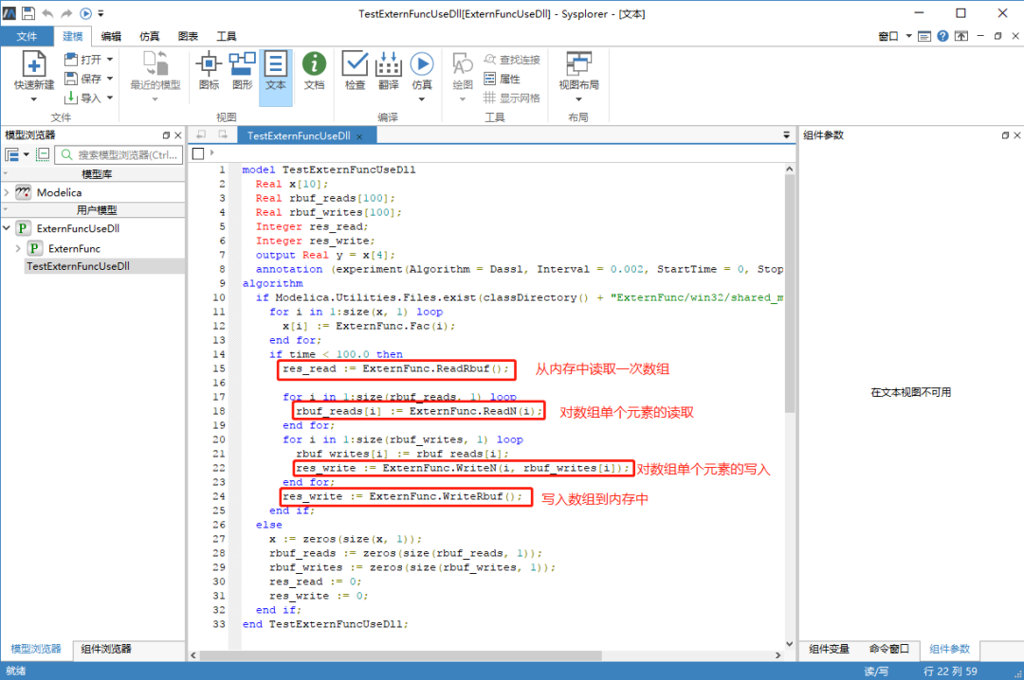Click the help question mark icon
Viewport: 1024px width, 680px height.
942,36
